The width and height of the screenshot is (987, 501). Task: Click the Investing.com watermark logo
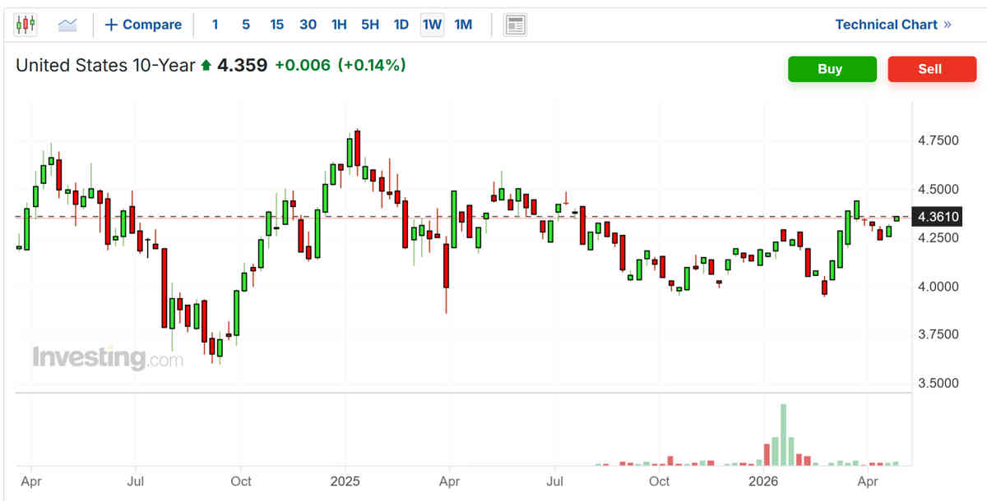coord(107,358)
